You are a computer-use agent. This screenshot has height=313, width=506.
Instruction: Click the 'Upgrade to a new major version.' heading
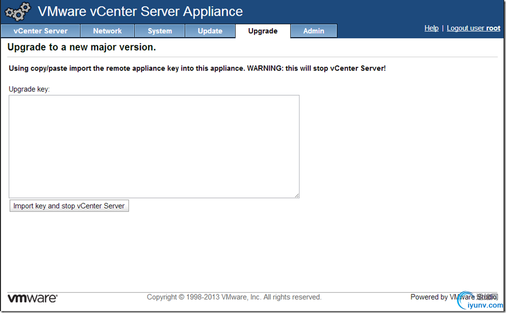(82, 47)
